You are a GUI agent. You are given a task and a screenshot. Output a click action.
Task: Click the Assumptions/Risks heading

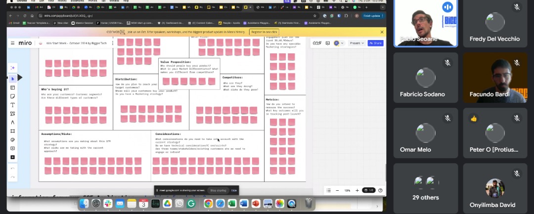[56, 134]
